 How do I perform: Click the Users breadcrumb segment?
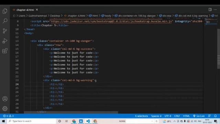tap(22, 16)
